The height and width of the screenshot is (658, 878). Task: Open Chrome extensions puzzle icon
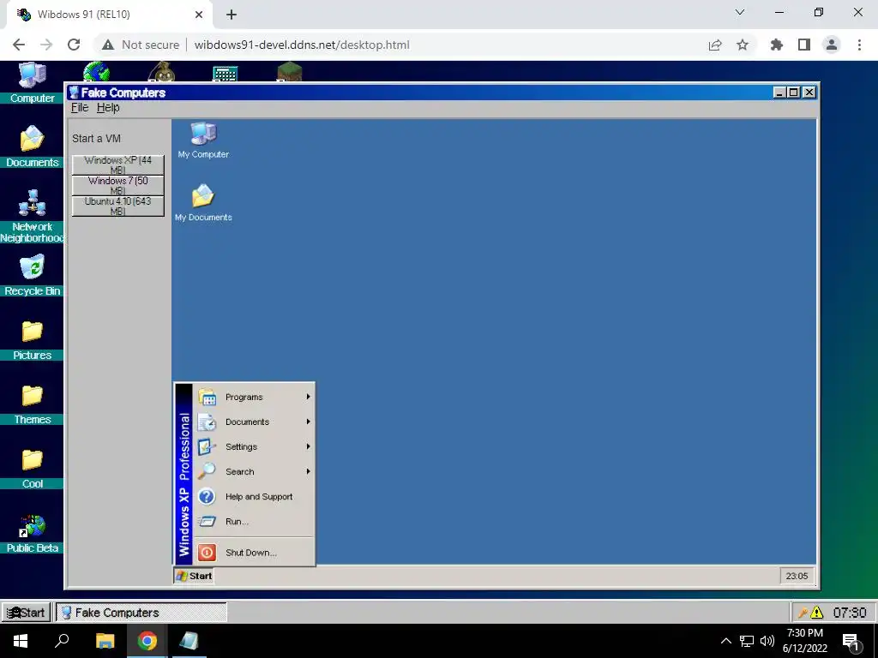pyautogui.click(x=777, y=45)
